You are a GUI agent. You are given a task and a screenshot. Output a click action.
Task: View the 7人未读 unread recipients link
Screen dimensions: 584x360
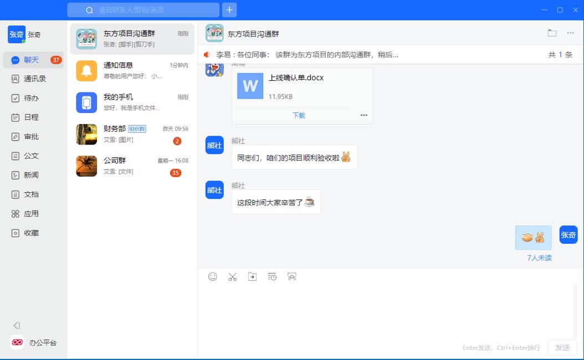coord(539,258)
